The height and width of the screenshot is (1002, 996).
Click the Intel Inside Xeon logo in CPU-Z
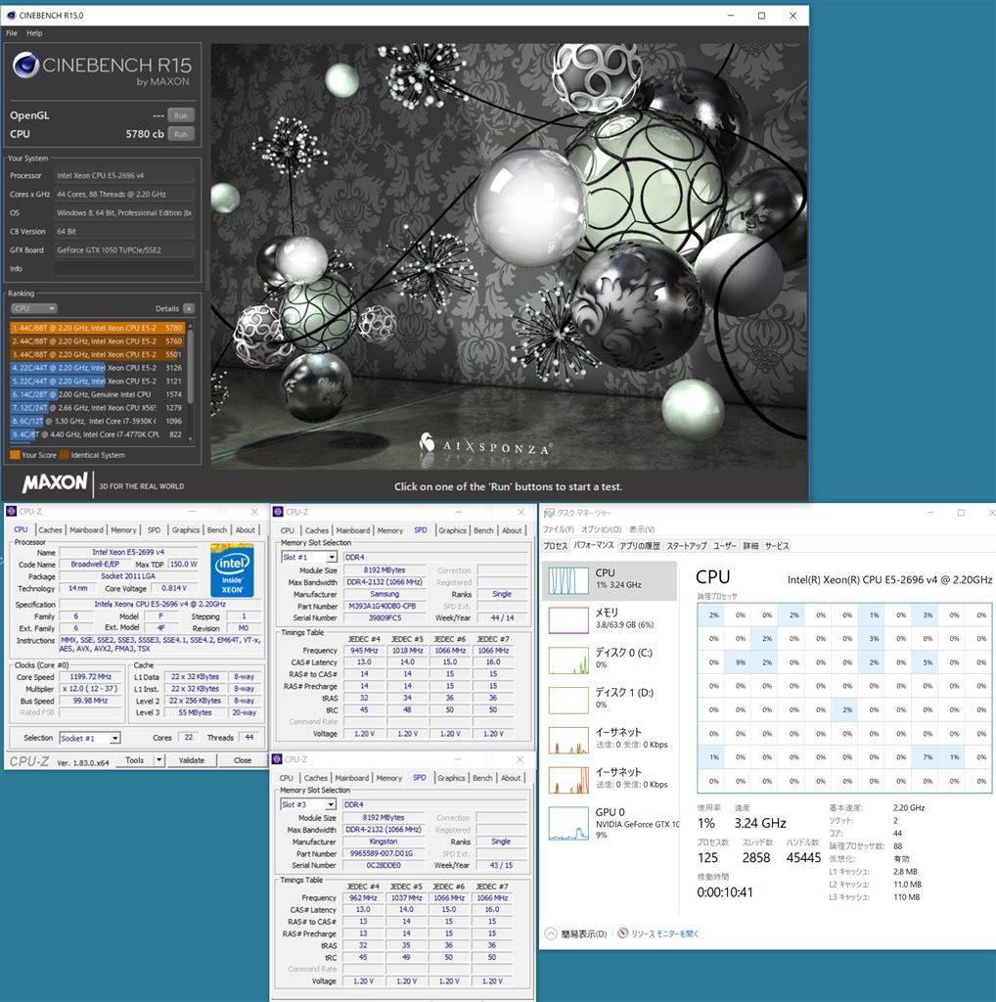(x=232, y=569)
